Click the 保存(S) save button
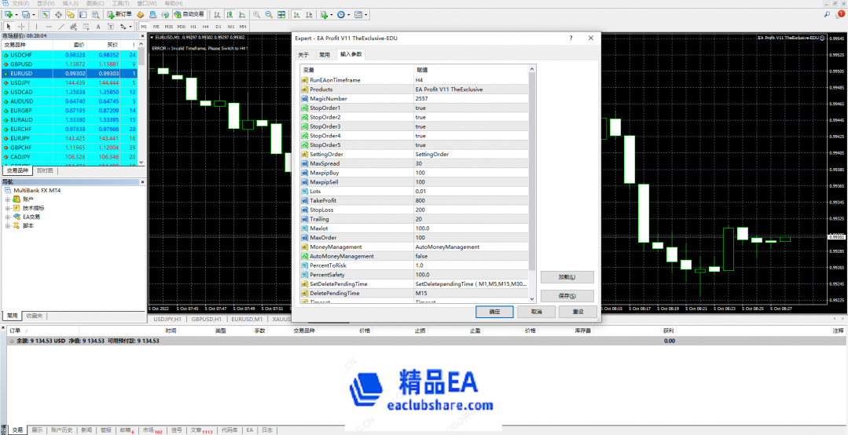The width and height of the screenshot is (848, 435). tap(567, 296)
